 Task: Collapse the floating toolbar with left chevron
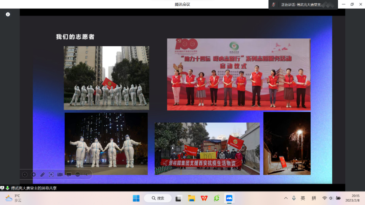[87, 174]
